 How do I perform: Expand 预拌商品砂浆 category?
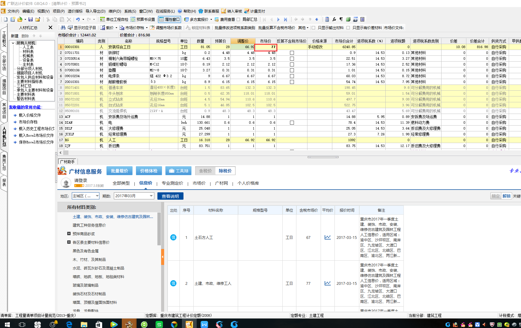(x=69, y=234)
